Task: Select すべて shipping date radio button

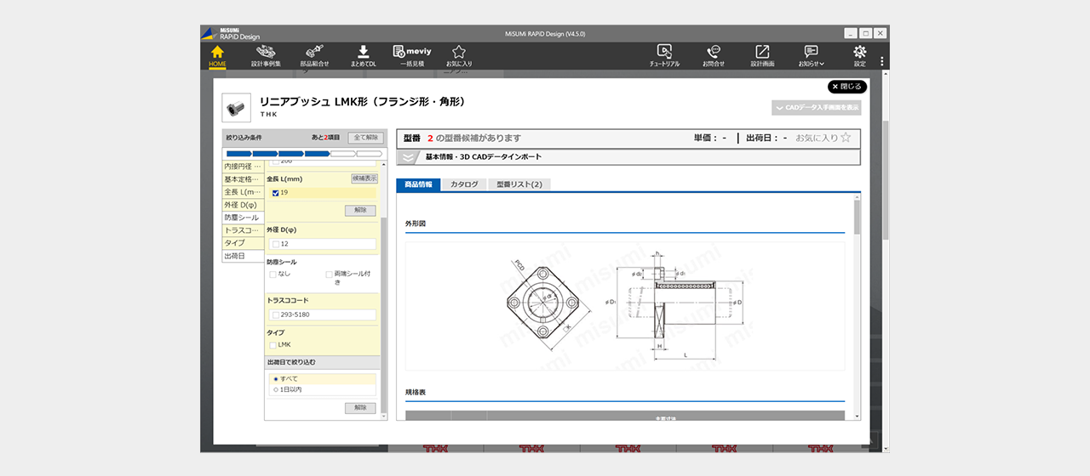Action: click(x=276, y=379)
